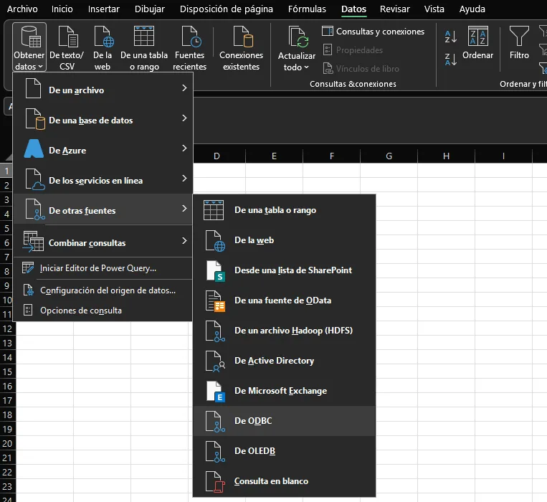Choose De una tabla o rango in submenu
Viewport: 547px width, 502px height.
click(285, 210)
